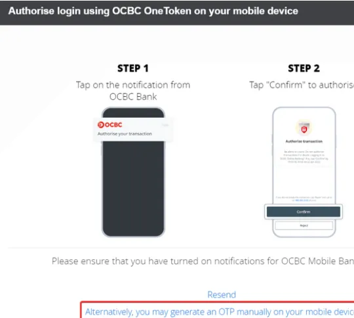Image resolution: width=354 pixels, height=318 pixels.
Task: Click the Confirm button in Step 2 phone
Action: (x=304, y=212)
